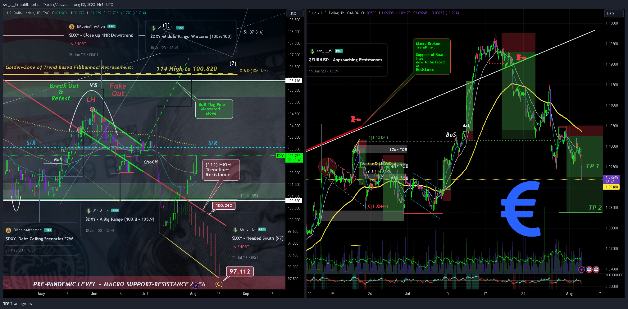Click PRO badge on A Big Range card
This screenshot has height=309, width=628.
pyautogui.click(x=115, y=210)
